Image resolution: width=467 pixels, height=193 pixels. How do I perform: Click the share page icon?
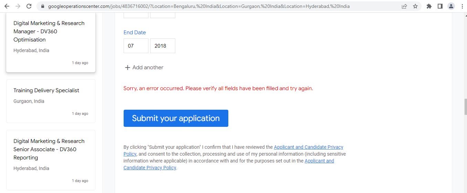click(x=404, y=6)
